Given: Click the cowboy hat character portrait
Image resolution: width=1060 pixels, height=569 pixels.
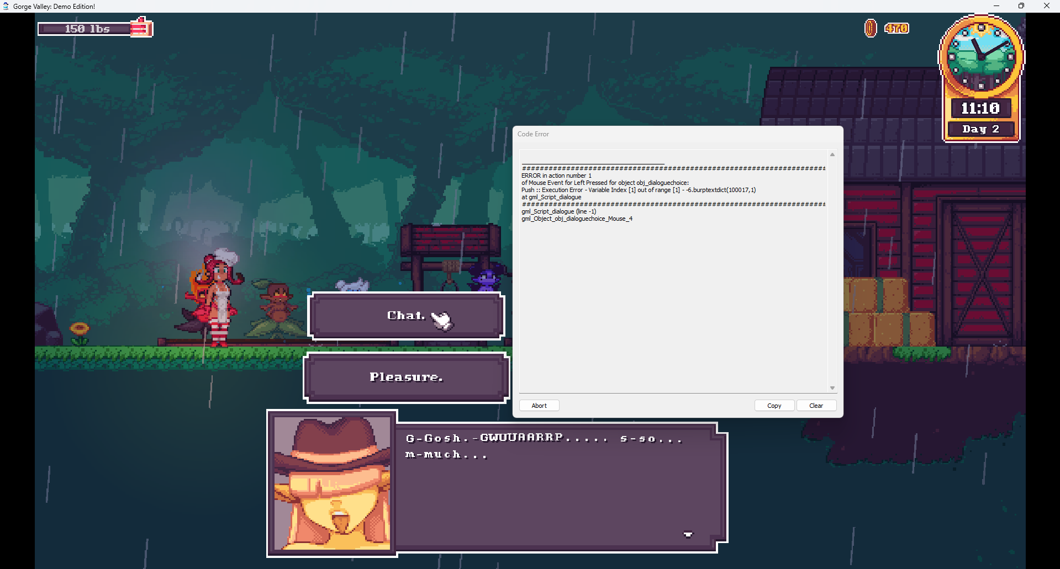Looking at the screenshot, I should point(332,483).
